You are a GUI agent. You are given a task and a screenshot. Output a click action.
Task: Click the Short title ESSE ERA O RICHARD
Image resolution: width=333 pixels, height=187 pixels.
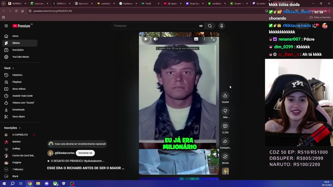point(86,168)
